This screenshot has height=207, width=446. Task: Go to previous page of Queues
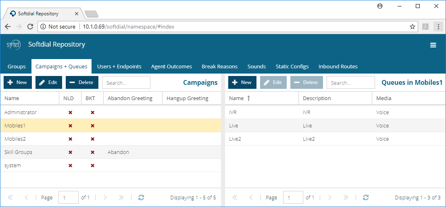pyautogui.click(x=251, y=197)
